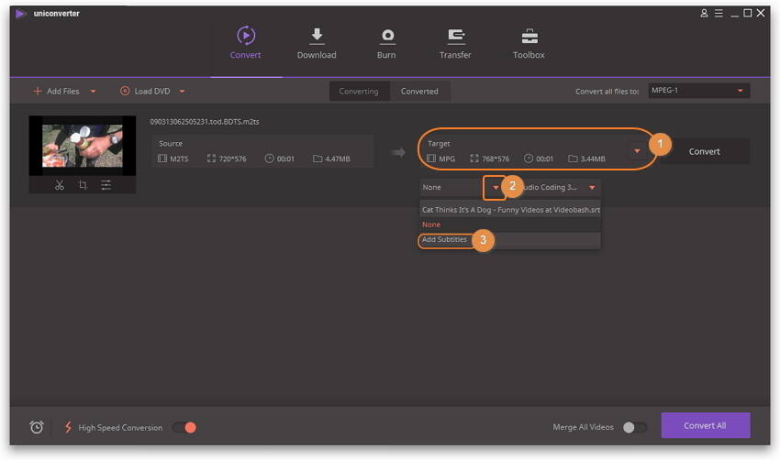The width and height of the screenshot is (780, 460).
Task: Click the user account icon in title bar
Action: coord(704,13)
